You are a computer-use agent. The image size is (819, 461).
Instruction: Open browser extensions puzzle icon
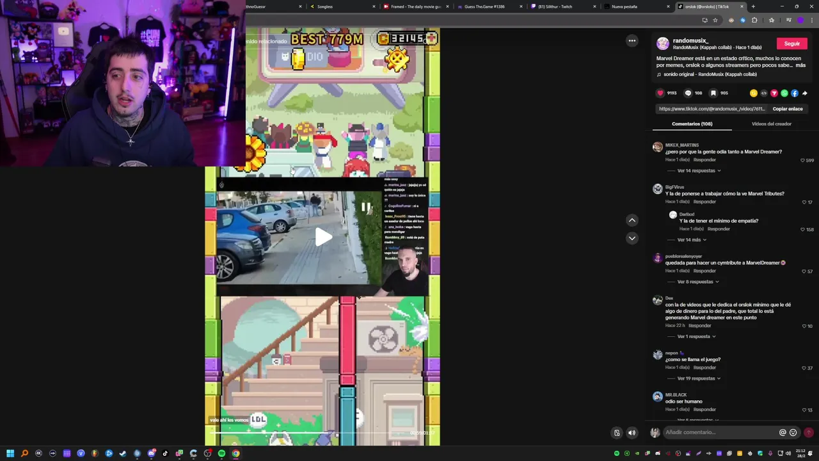[754, 20]
